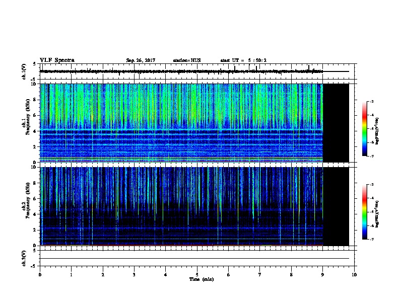Click the ch.2 frequency axis "6" tick label
399x308 pixels.
35,199
